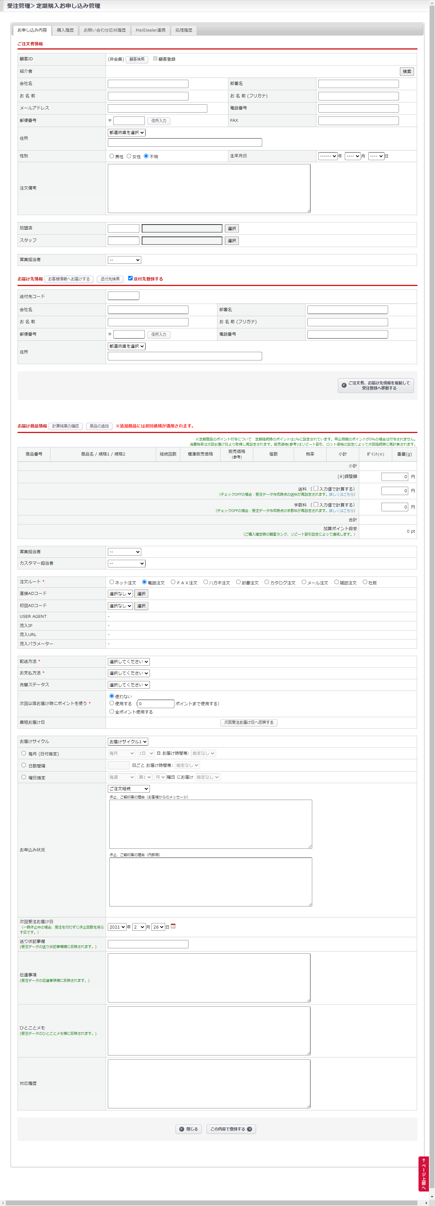Click the メールアドレス input field

tap(157, 108)
